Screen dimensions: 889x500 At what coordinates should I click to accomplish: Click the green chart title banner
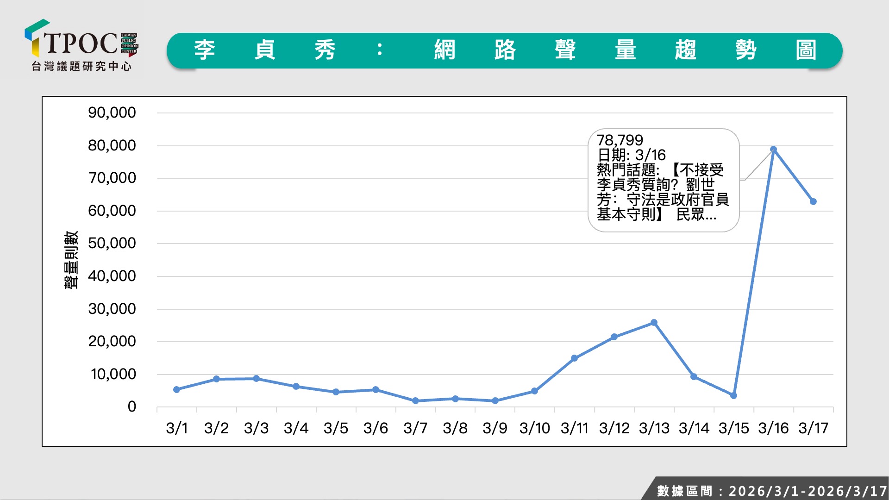[x=504, y=50]
